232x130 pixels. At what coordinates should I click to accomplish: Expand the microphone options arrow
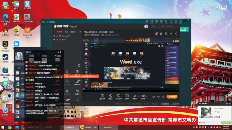pyautogui.click(x=138, y=96)
